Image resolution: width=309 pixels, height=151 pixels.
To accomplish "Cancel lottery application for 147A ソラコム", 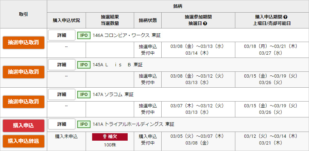I will (x=23, y=102).
